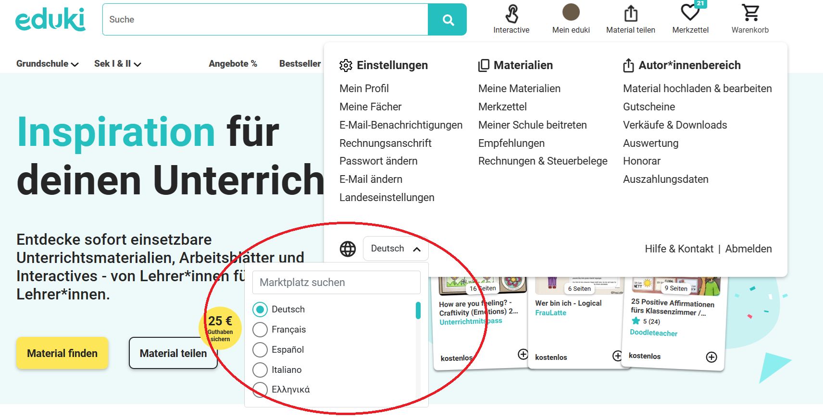
Task: Open Landeseinstellungen
Action: coord(387,198)
